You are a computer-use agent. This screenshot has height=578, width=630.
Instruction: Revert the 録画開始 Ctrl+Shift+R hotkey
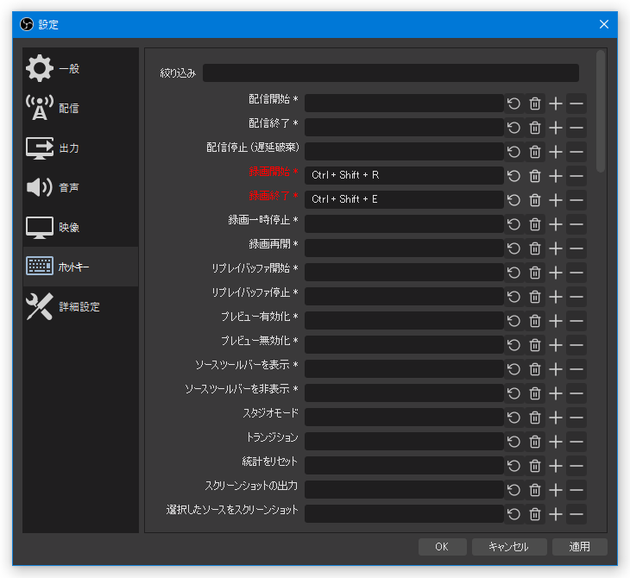513,176
